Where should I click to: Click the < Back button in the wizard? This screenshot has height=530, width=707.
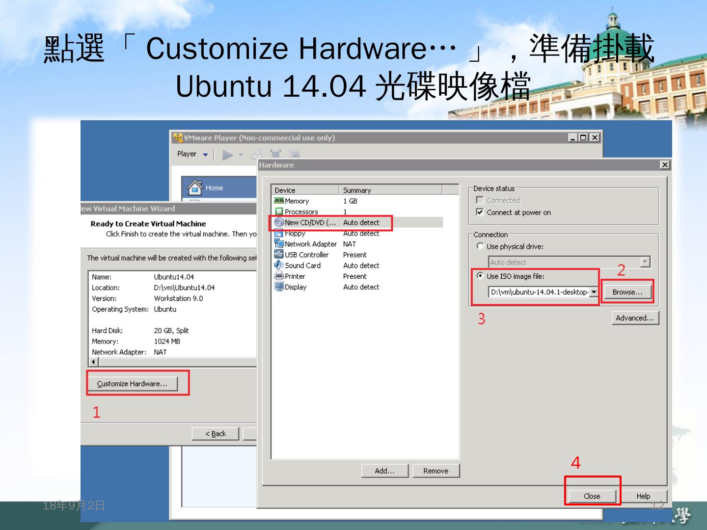(x=215, y=434)
